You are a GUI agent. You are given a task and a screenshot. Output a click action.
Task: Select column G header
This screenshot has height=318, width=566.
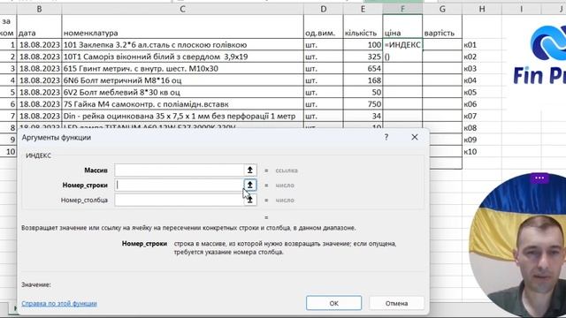442,10
